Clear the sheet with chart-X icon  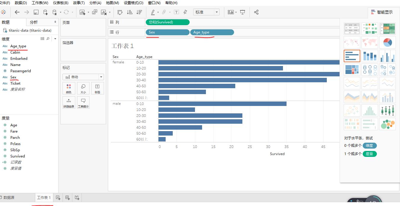[104, 12]
